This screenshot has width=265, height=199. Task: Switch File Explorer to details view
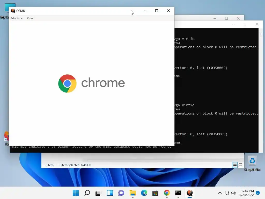coord(235,165)
